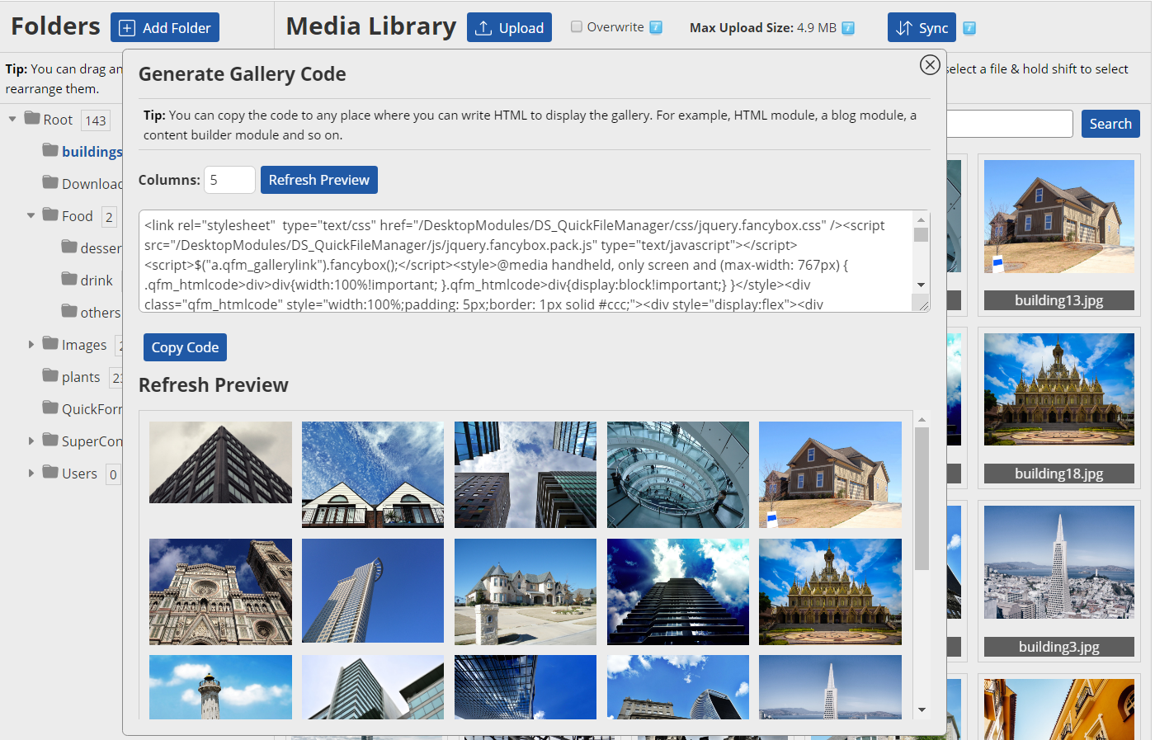
Task: Select the Download folder
Action: coord(92,184)
